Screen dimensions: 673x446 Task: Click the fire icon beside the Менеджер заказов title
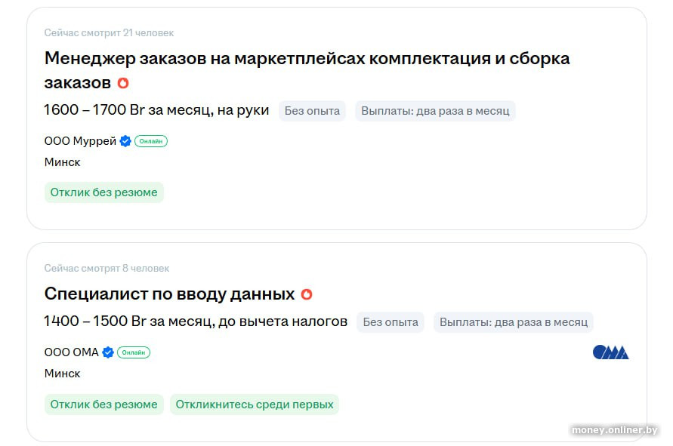(123, 83)
